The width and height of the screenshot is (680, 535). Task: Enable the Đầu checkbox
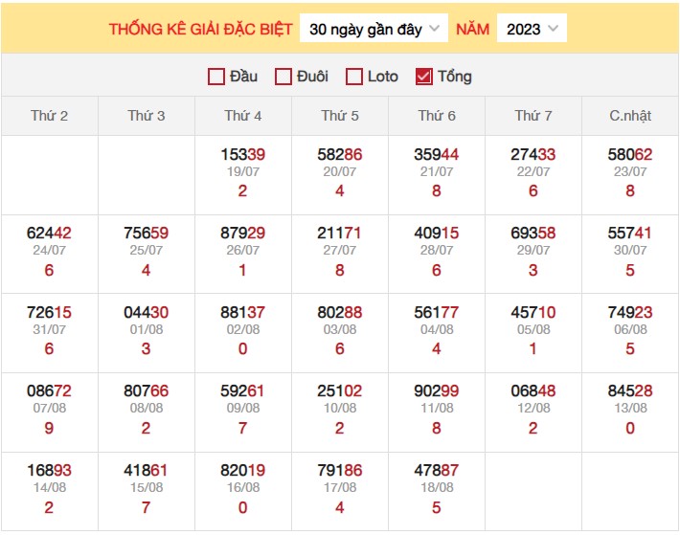[x=216, y=77]
